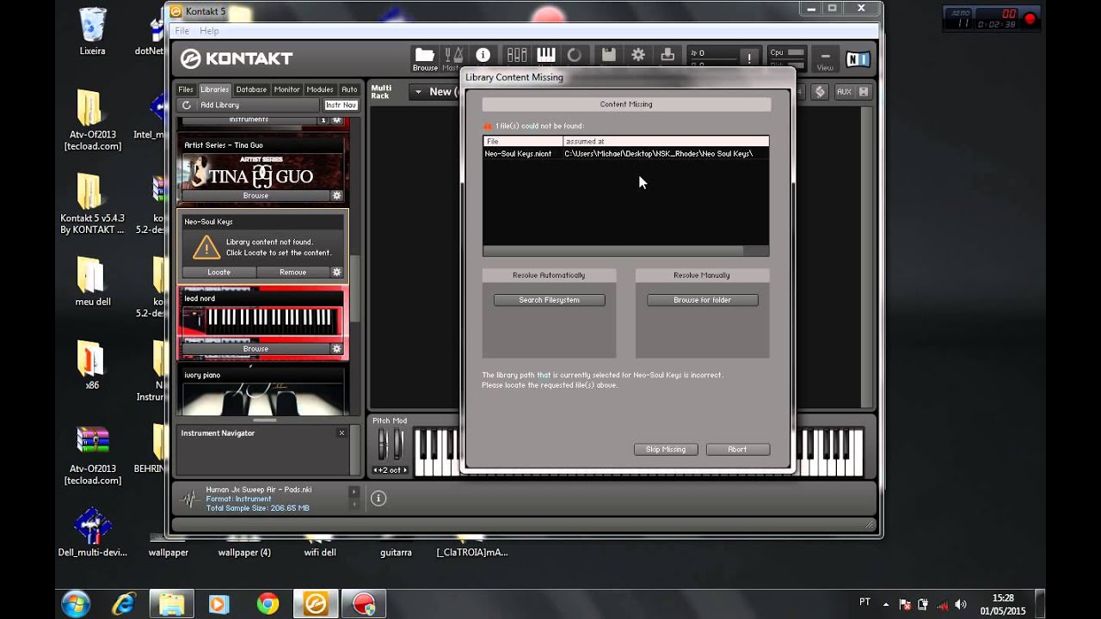Click Browse under lead nord library
This screenshot has height=619, width=1101.
coord(255,349)
